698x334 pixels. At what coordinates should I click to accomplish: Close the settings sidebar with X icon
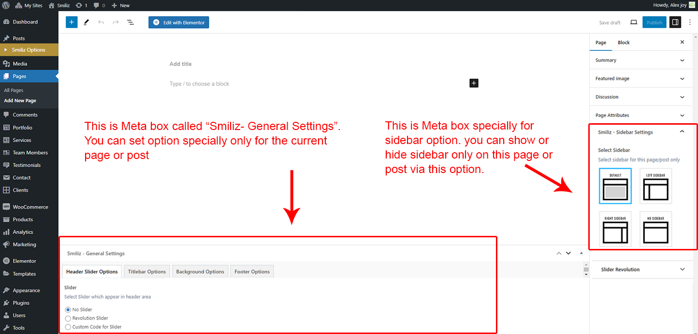point(682,43)
